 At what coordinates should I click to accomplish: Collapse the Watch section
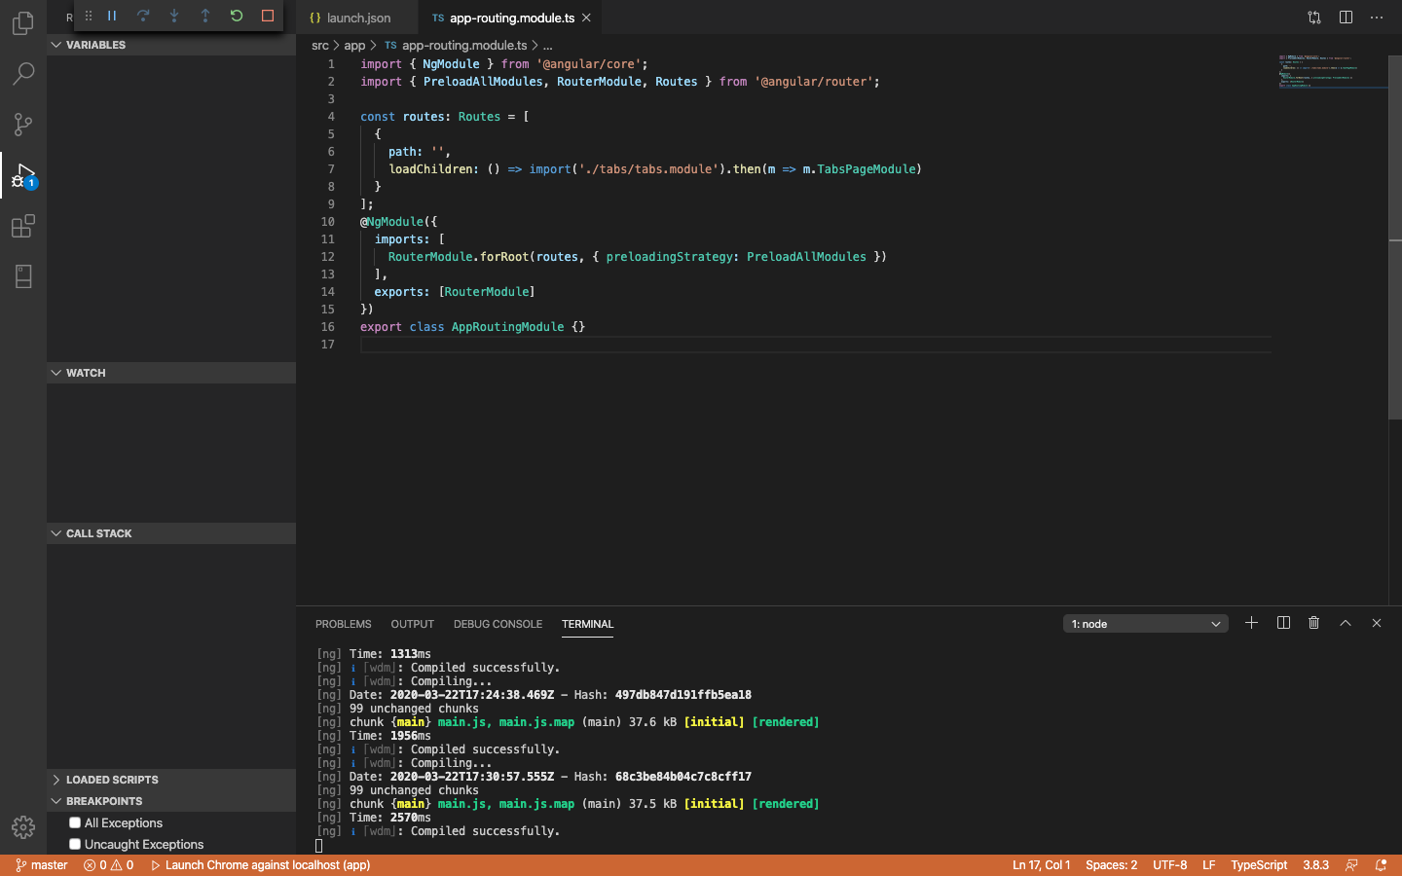[x=86, y=373]
